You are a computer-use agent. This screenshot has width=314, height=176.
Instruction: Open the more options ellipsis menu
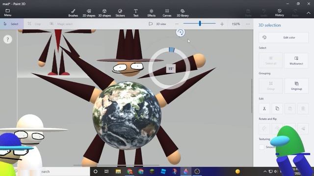248,24
